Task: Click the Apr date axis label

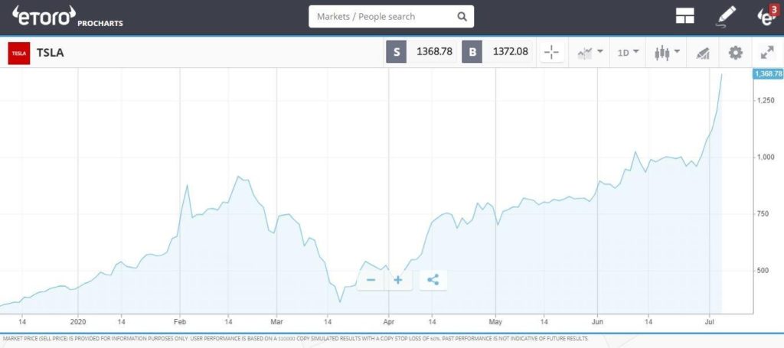Action: click(388, 322)
